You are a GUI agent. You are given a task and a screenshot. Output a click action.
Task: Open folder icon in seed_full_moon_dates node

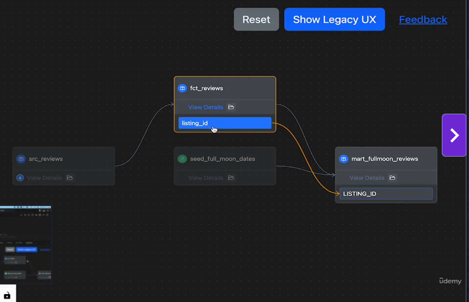[231, 178]
